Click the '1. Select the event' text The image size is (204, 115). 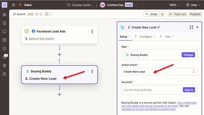[x=39, y=39]
